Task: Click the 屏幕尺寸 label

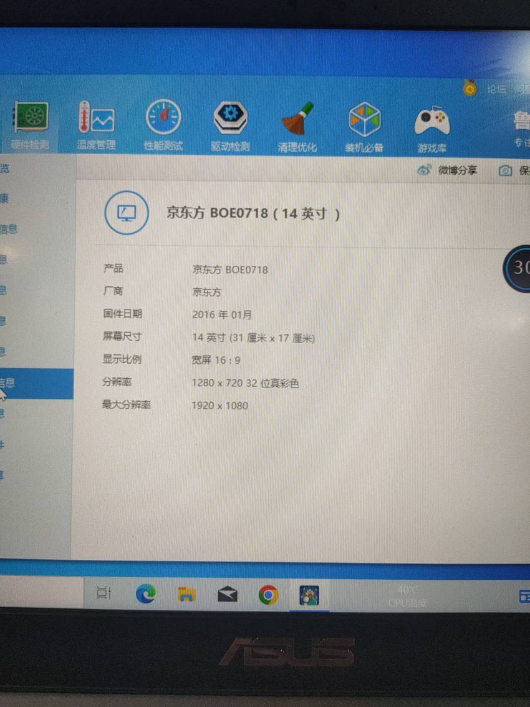Action: point(122,336)
